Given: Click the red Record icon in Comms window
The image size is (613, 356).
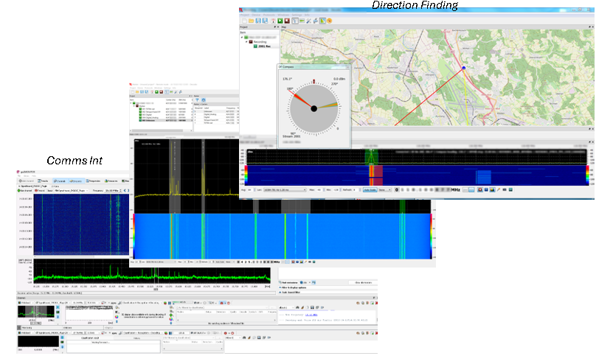Looking at the screenshot, I should (x=35, y=189).
